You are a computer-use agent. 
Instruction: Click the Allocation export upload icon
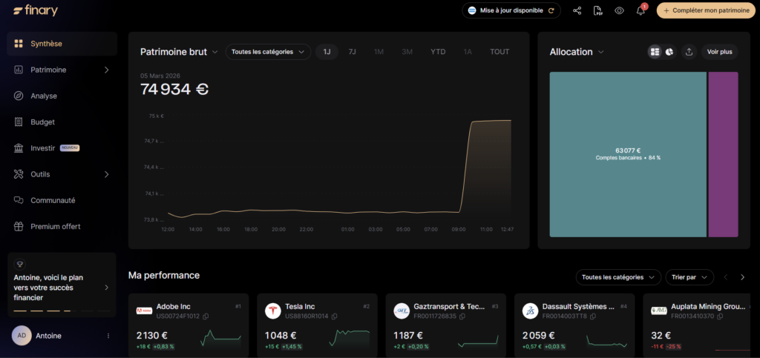click(689, 52)
